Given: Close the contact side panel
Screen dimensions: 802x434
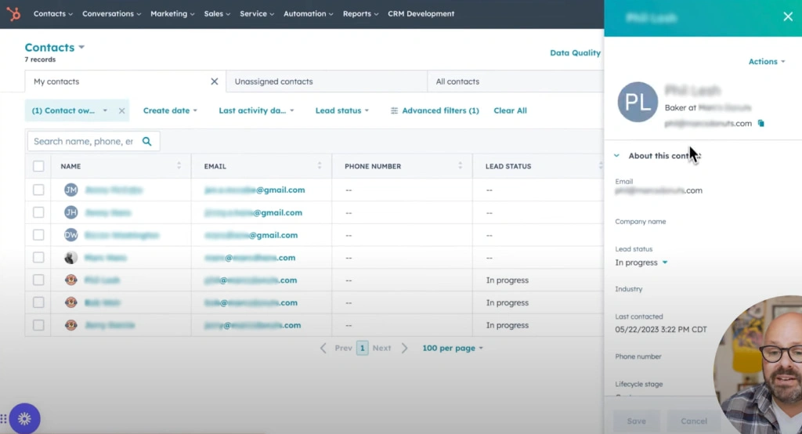Looking at the screenshot, I should click(x=788, y=17).
